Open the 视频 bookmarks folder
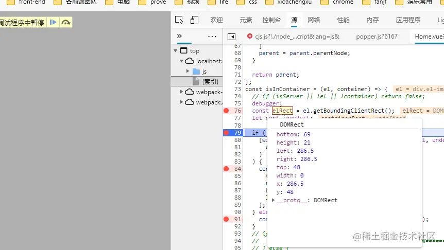Screen dimensions: 444x250 [x=187, y=2]
